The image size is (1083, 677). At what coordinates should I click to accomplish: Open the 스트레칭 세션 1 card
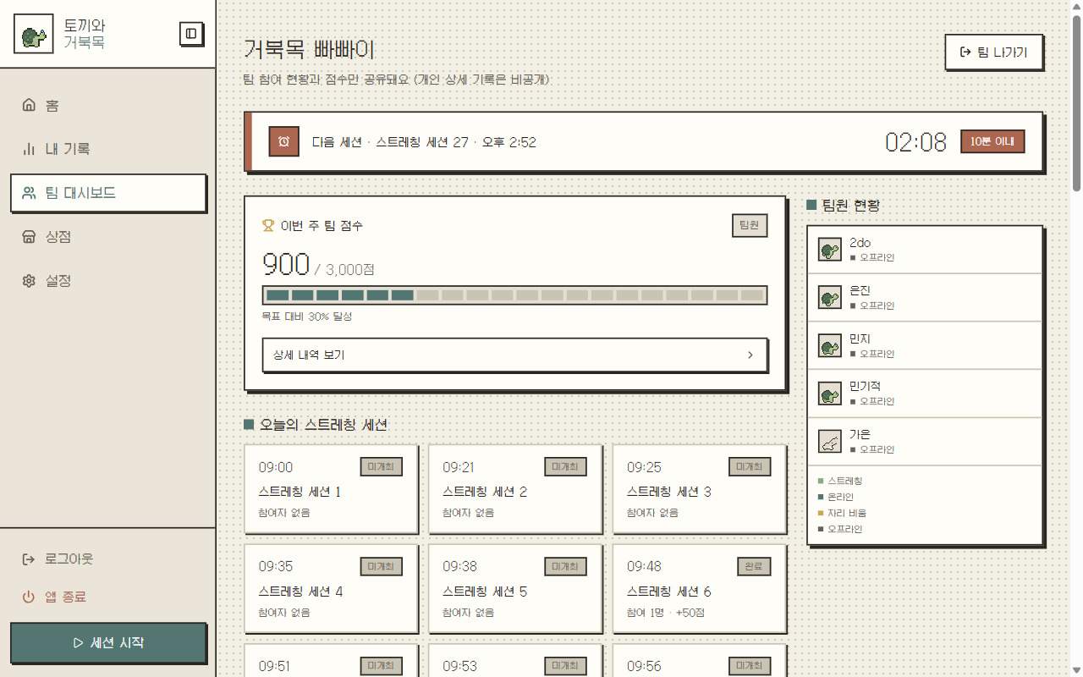[x=331, y=490]
